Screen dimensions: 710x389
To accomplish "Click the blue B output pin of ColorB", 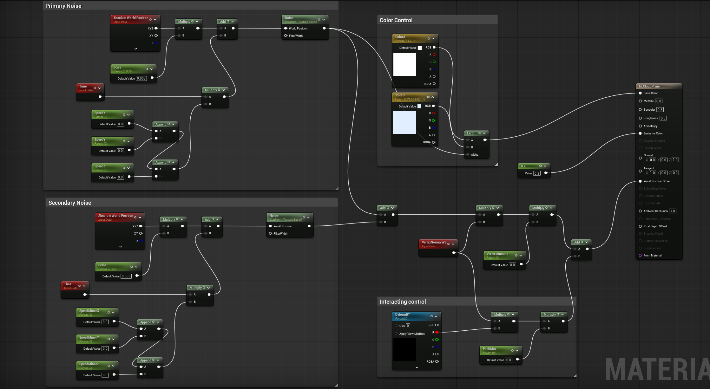I will (x=434, y=128).
